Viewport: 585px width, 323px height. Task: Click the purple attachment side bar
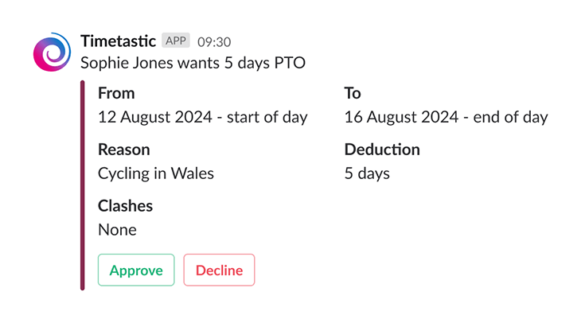pos(83,185)
